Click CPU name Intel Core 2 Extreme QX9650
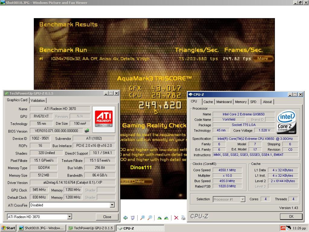The height and width of the screenshot is (232, 309). pyautogui.click(x=244, y=114)
